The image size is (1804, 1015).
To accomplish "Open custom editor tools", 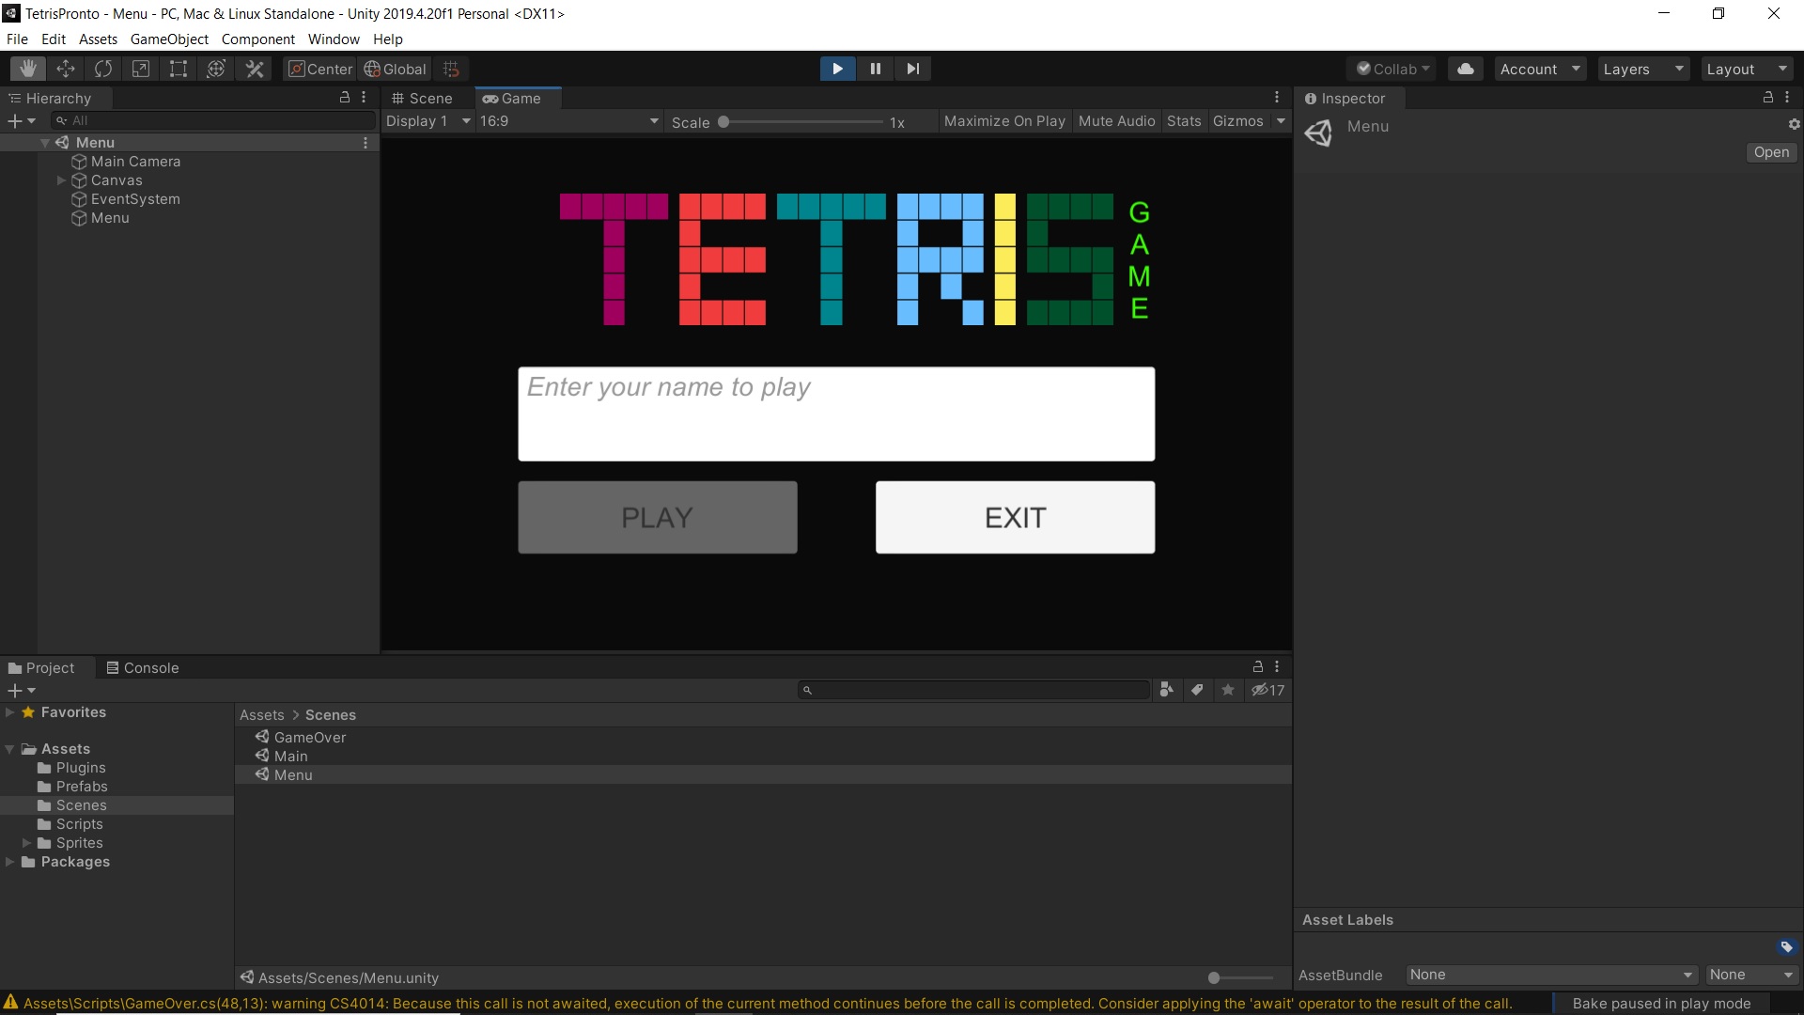I will [x=254, y=69].
